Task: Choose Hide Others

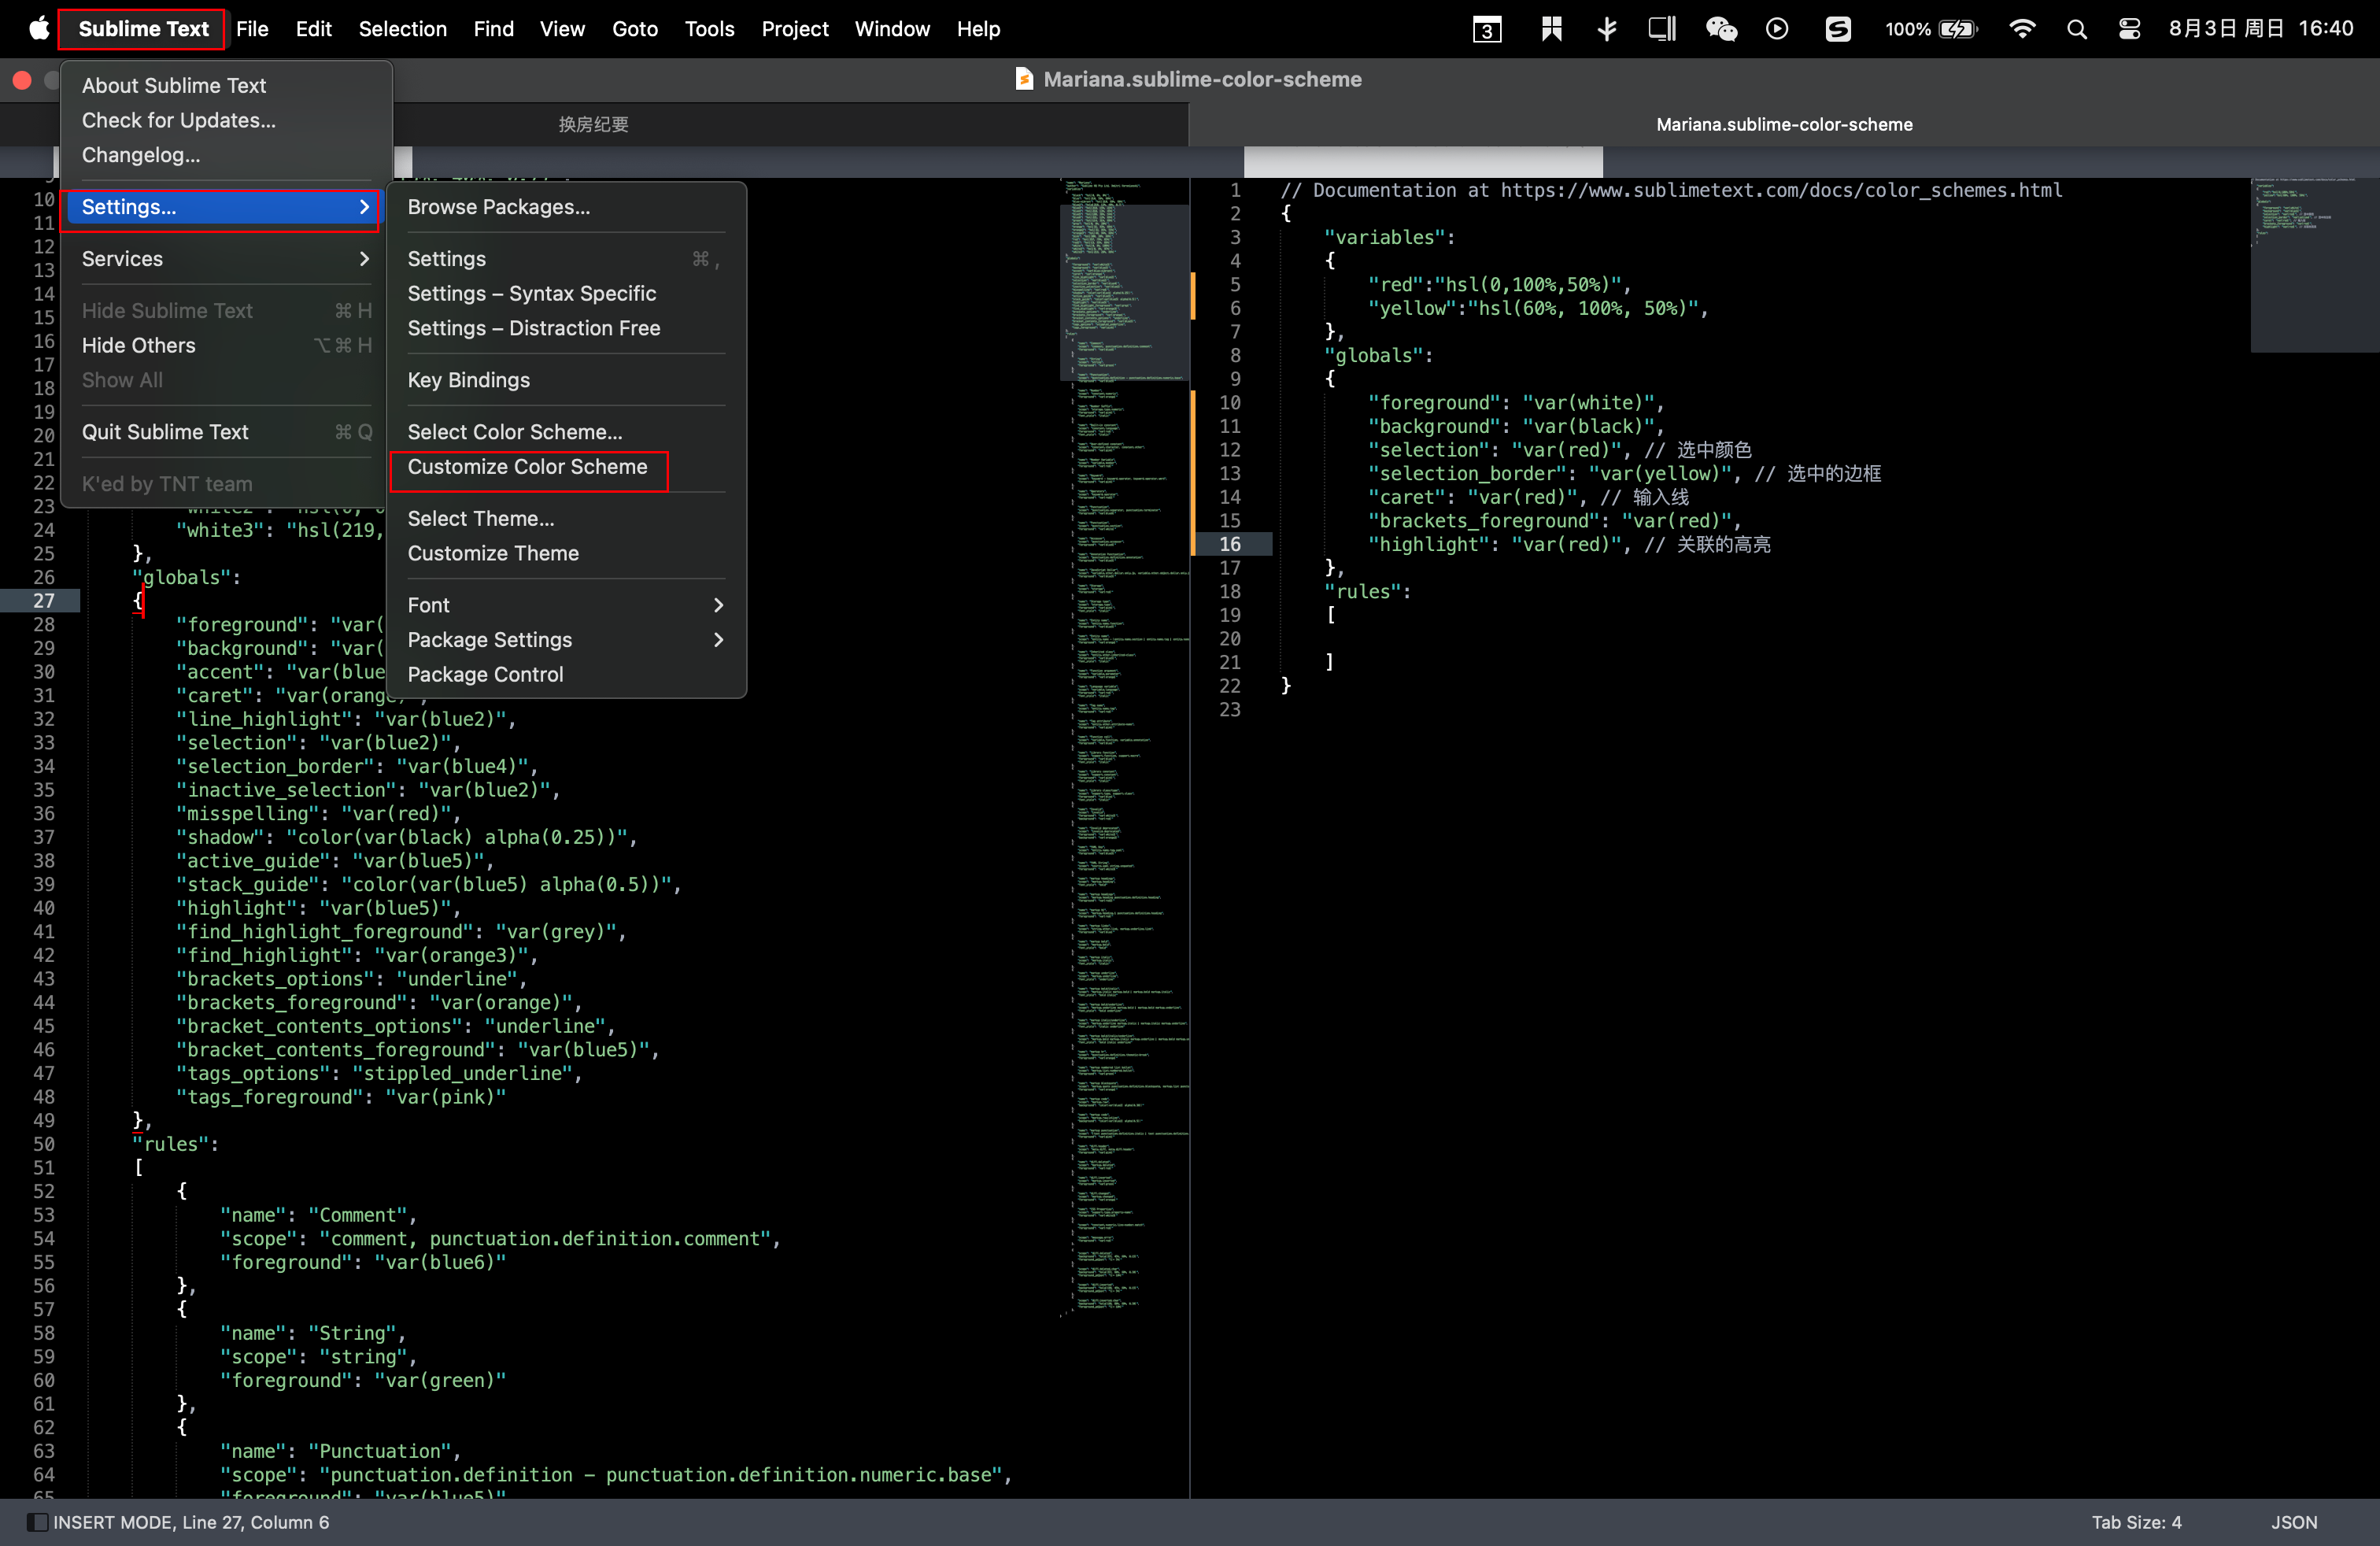Action: (x=226, y=345)
